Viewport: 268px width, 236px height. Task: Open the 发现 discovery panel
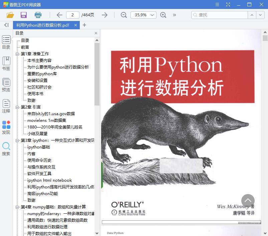click(6, 127)
